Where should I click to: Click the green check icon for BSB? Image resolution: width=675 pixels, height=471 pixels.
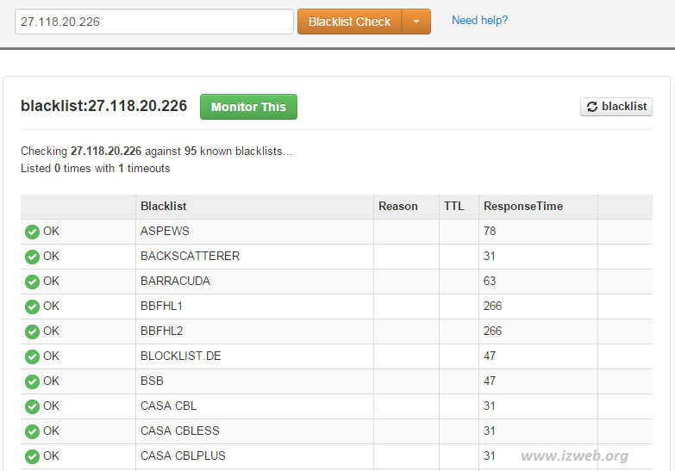click(x=32, y=381)
